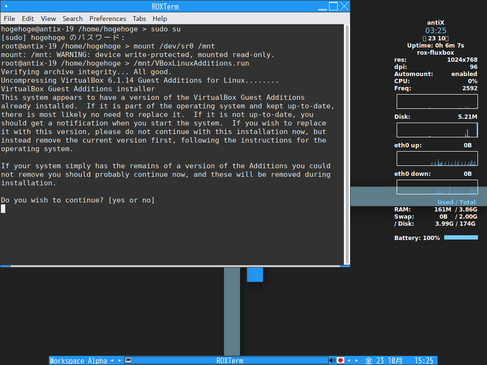Click the right arrow next to the tray
The height and width of the screenshot is (365, 487).
tap(357, 361)
